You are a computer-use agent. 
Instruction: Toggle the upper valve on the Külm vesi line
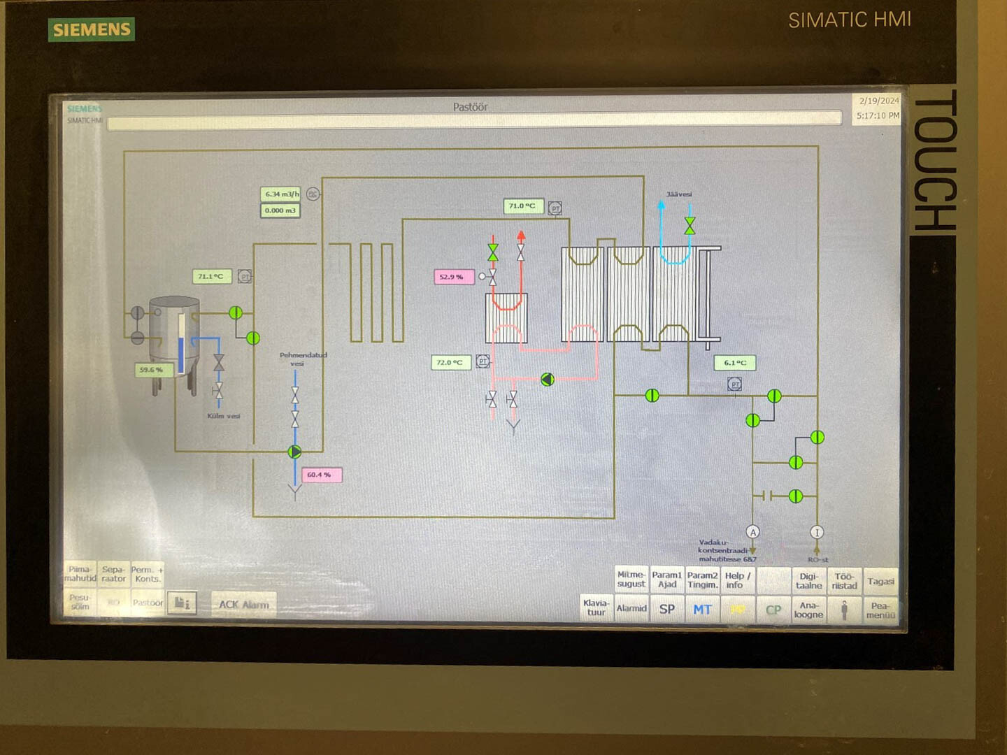[x=219, y=362]
